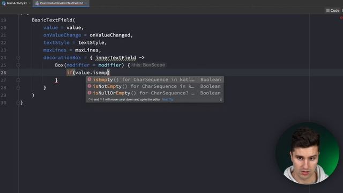This screenshot has height=193, width=343.
Task: Click the 'if' keyword on line 26
Action: pyautogui.click(x=69, y=73)
